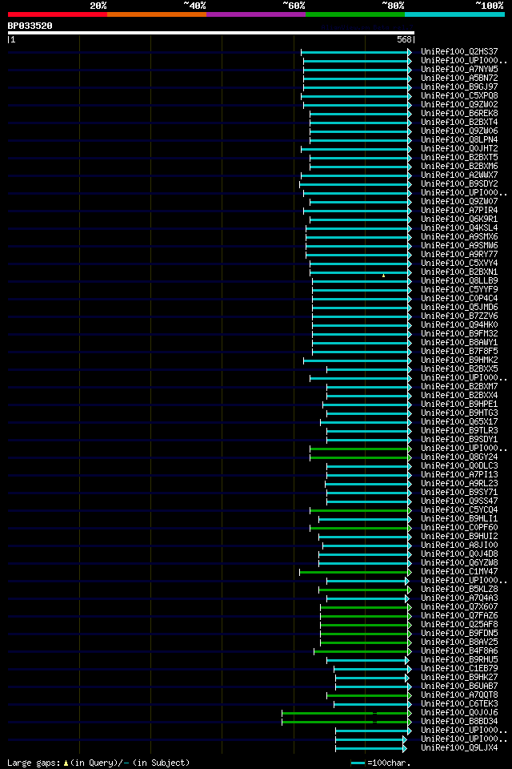Select hit label UniRef100_A9RY77
Viewport: 512px width, 769px height.
point(459,255)
